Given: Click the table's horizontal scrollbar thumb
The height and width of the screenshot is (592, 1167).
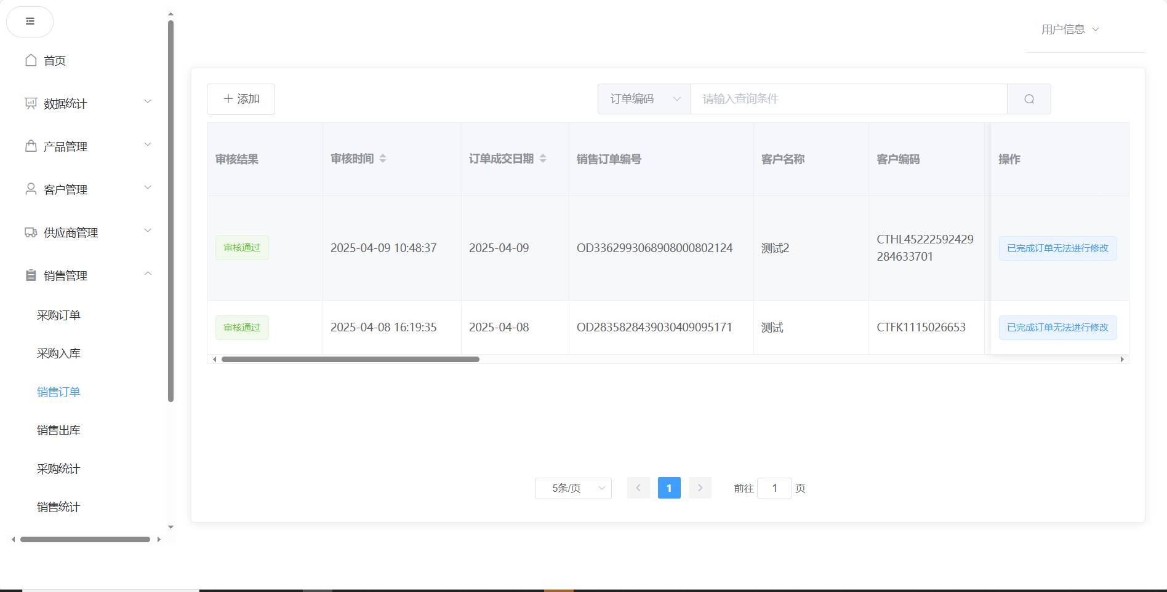Looking at the screenshot, I should [350, 359].
